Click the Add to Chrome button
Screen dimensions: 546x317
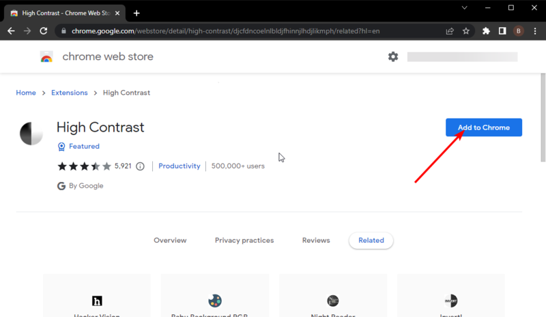(483, 127)
